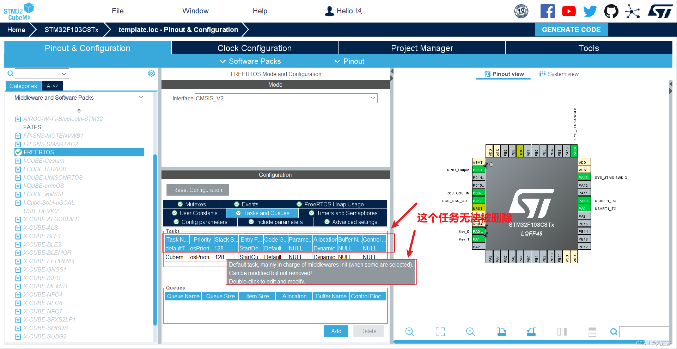Click the STM32F103C8Tx breadcrumb
Screen dimensions: 677x349
click(x=72, y=30)
